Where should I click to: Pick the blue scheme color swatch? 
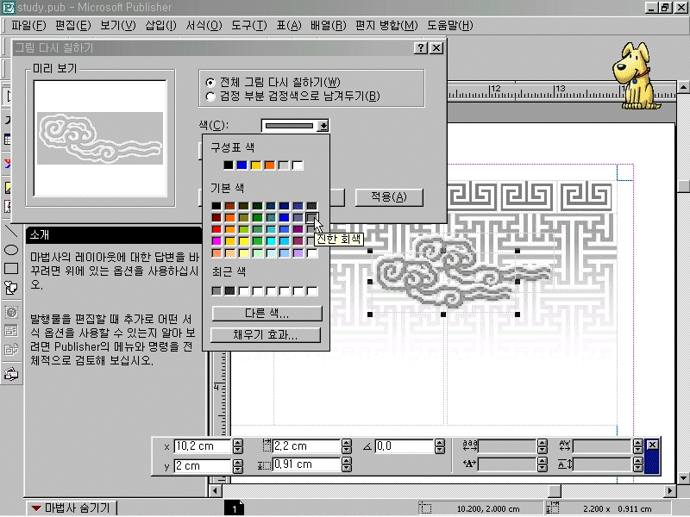click(242, 165)
